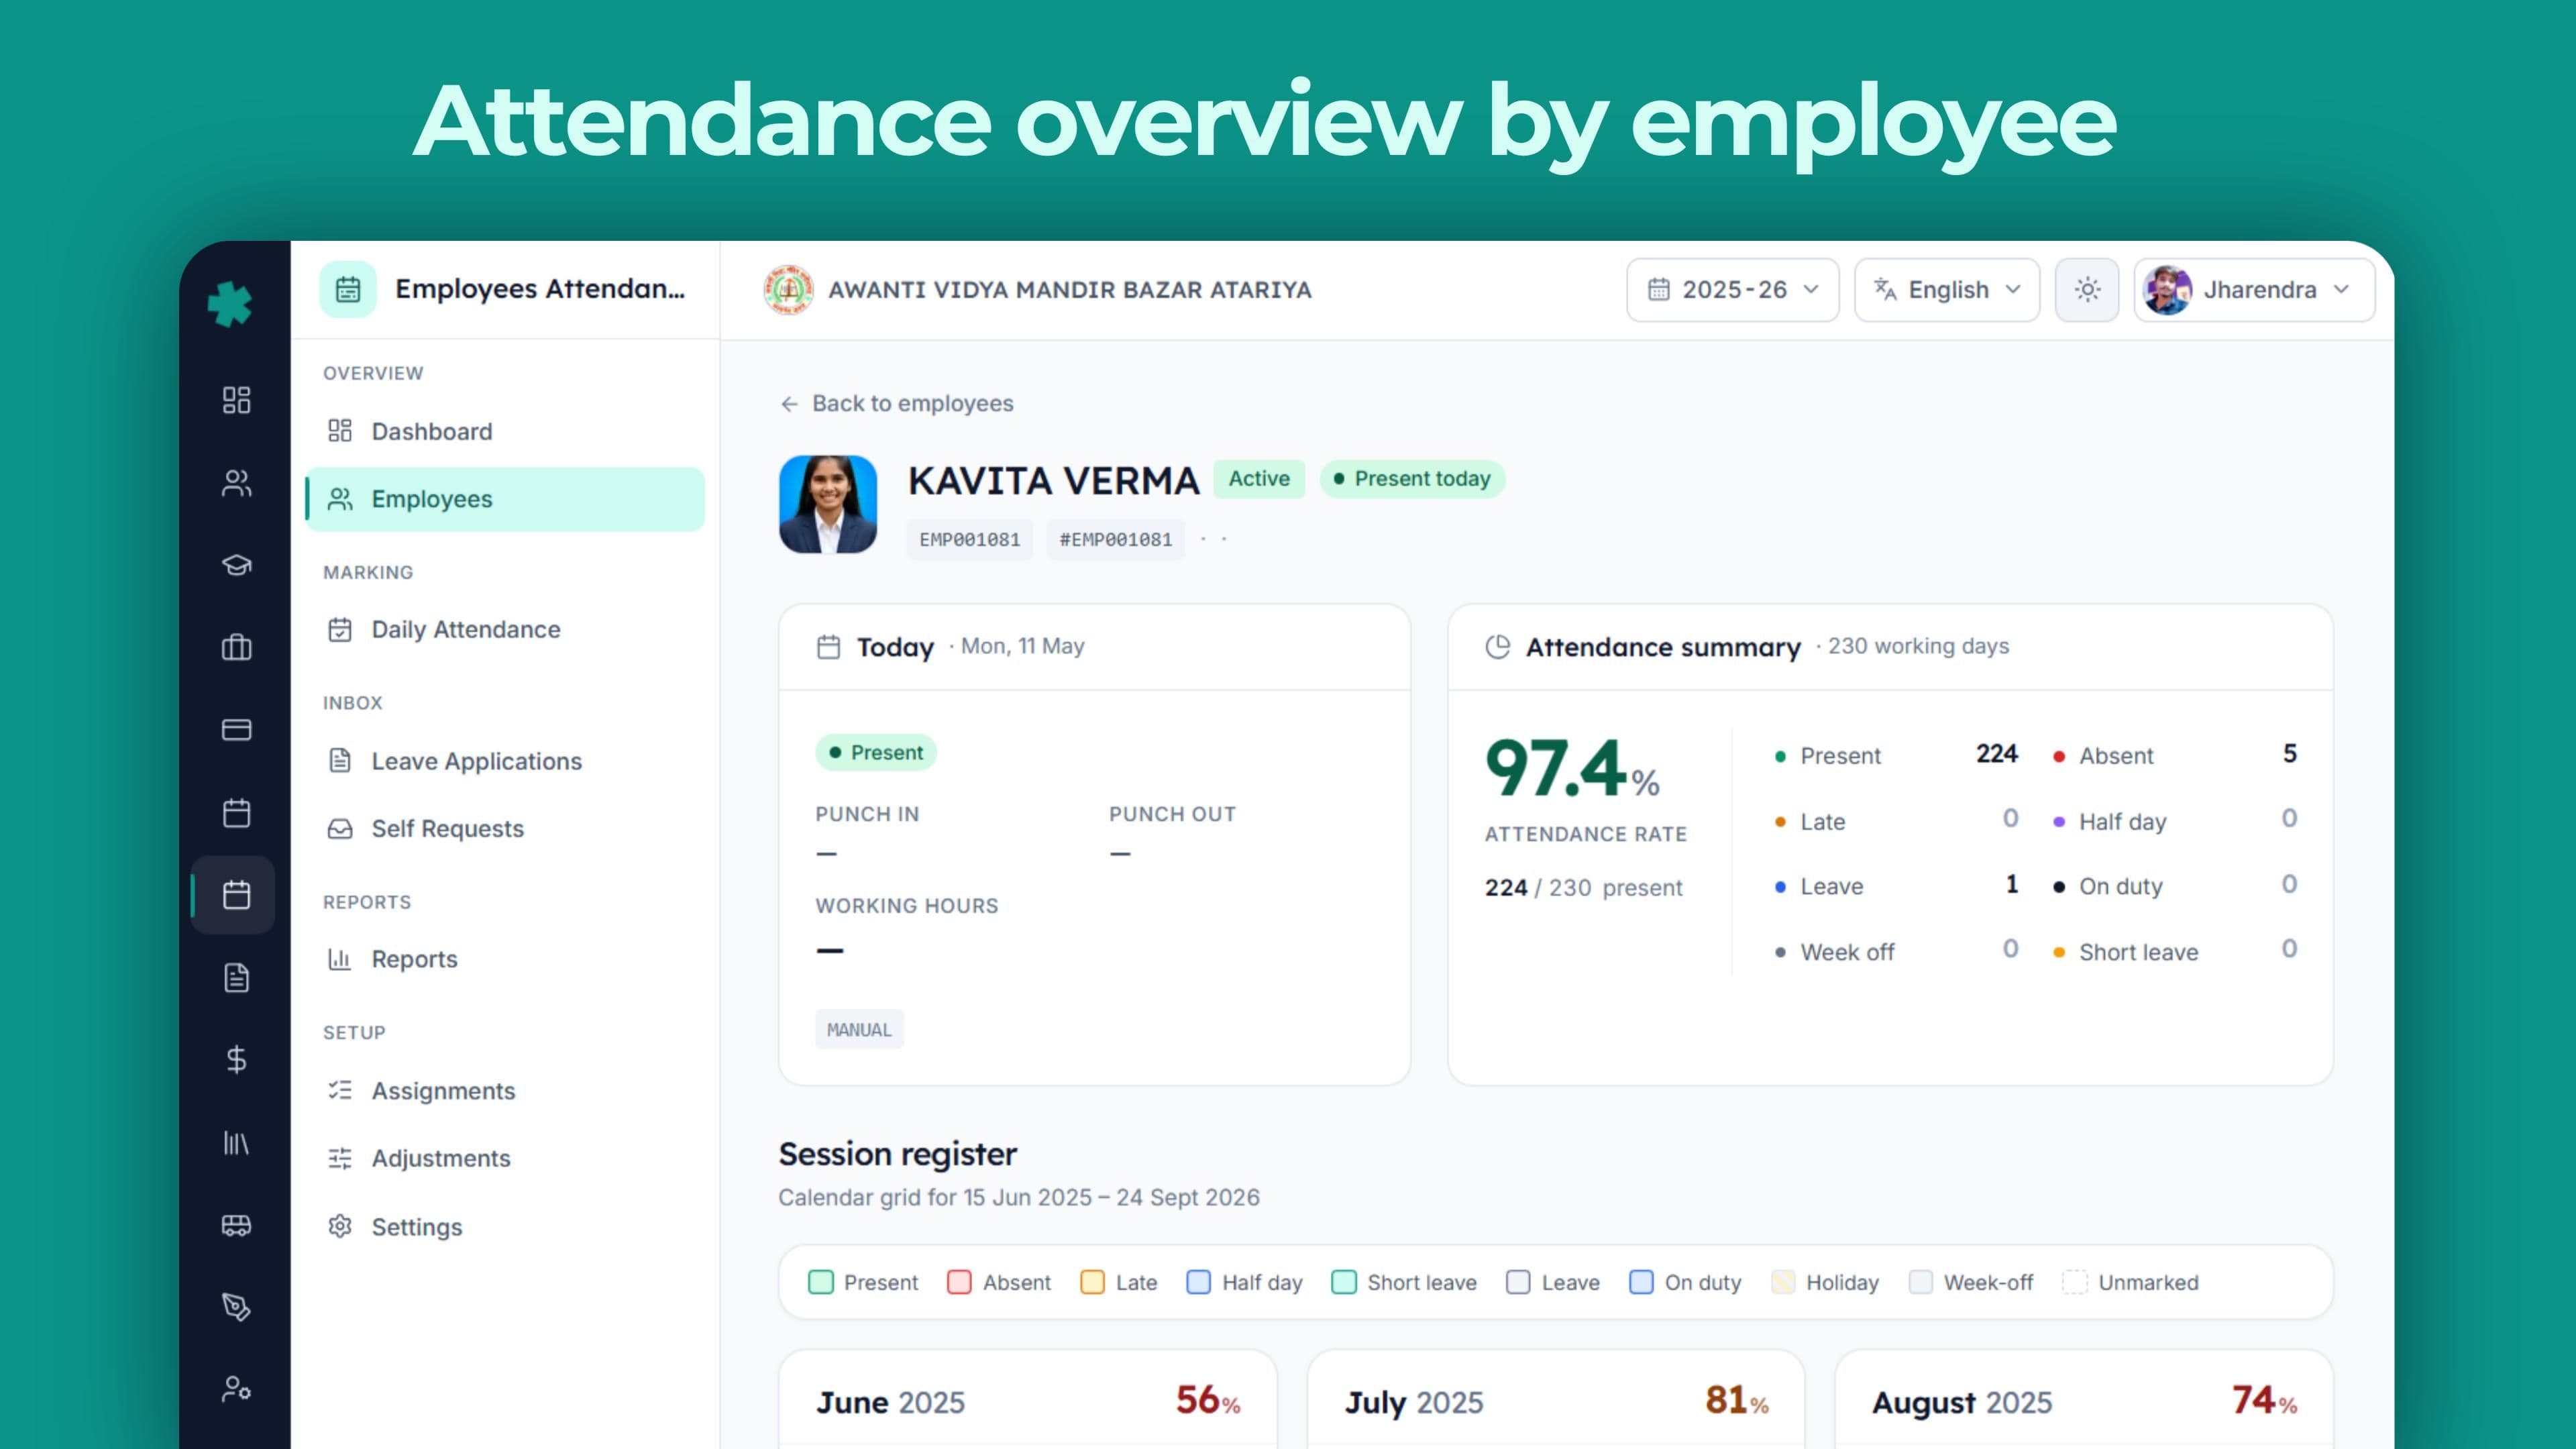This screenshot has width=2576, height=1449.
Task: Click the Unmarked legend swatch
Action: pos(2075,1282)
